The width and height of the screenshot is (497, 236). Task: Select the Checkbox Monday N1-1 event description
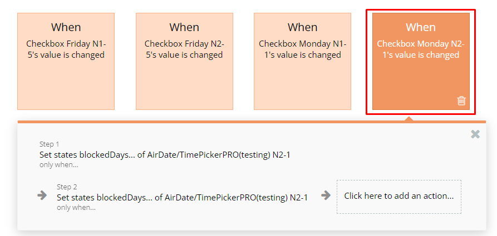(x=302, y=49)
